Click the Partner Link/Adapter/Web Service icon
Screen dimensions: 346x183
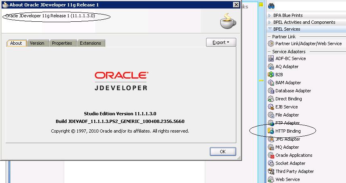tap(271, 44)
